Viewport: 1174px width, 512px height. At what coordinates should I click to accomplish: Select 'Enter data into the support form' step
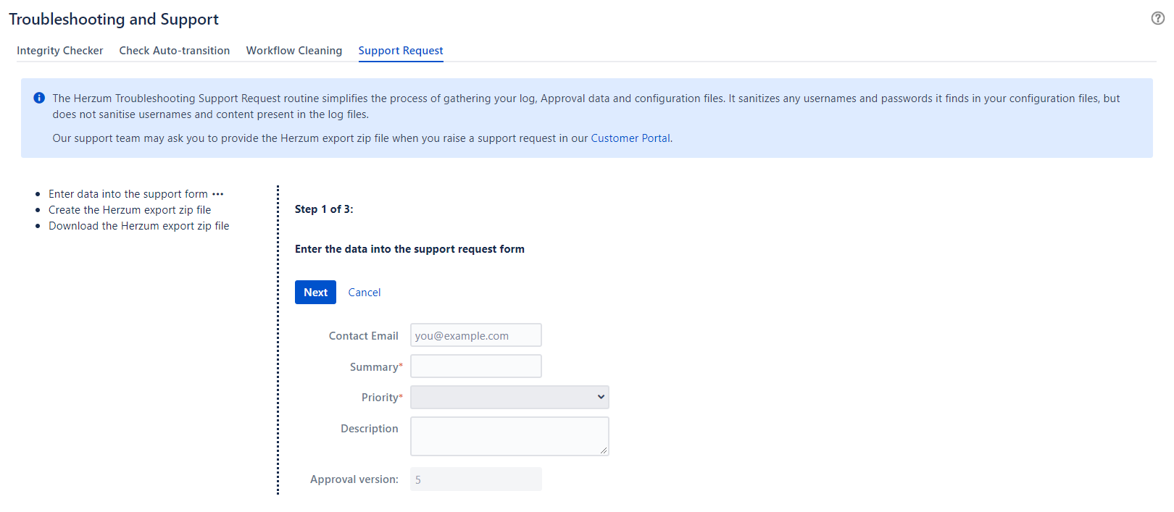(128, 194)
